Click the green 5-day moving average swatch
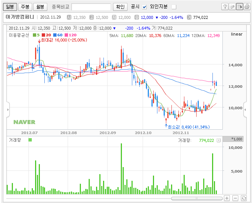 tap(34, 35)
